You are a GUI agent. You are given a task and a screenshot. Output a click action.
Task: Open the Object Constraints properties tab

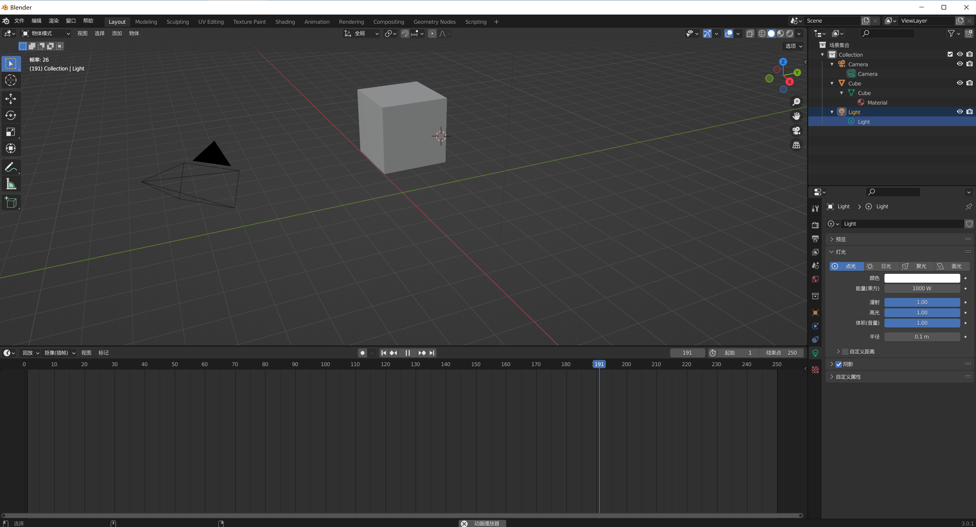click(x=815, y=339)
